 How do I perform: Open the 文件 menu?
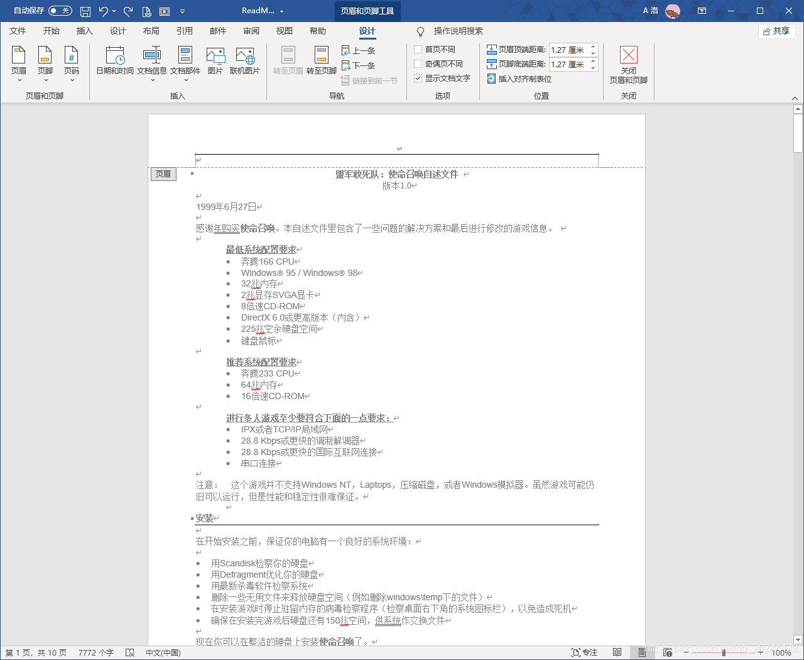18,31
